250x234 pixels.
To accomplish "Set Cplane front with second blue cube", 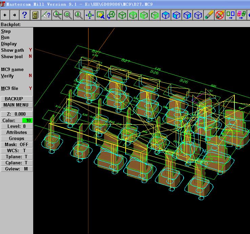I will pos(176,15).
